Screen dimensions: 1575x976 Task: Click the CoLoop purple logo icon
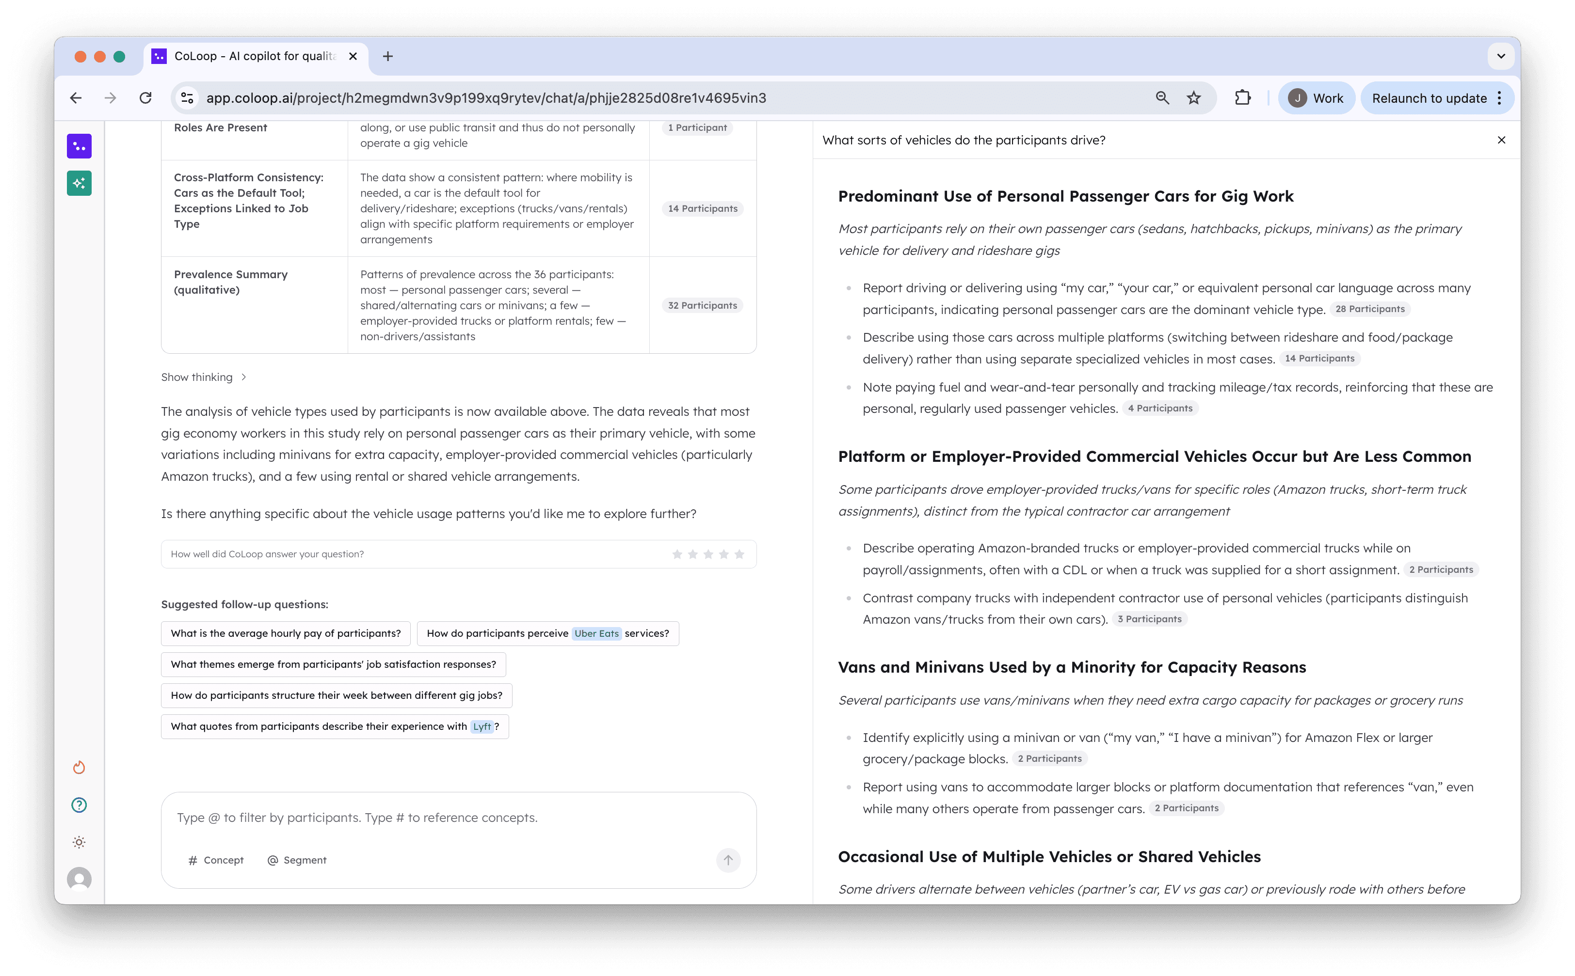[79, 146]
